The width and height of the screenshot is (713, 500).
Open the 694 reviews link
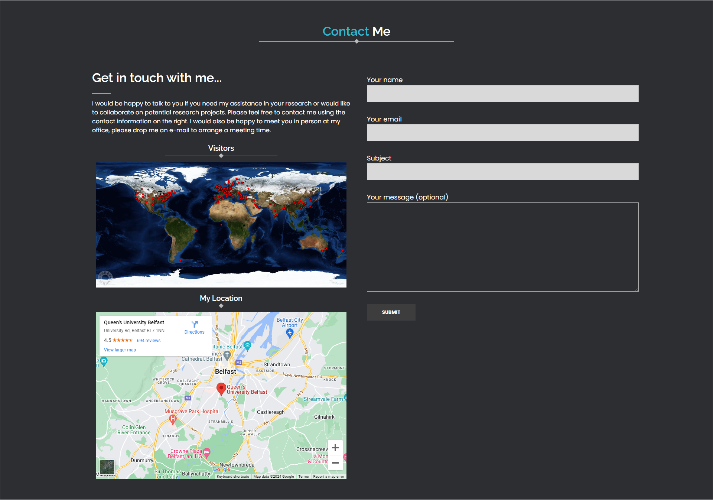(x=149, y=341)
